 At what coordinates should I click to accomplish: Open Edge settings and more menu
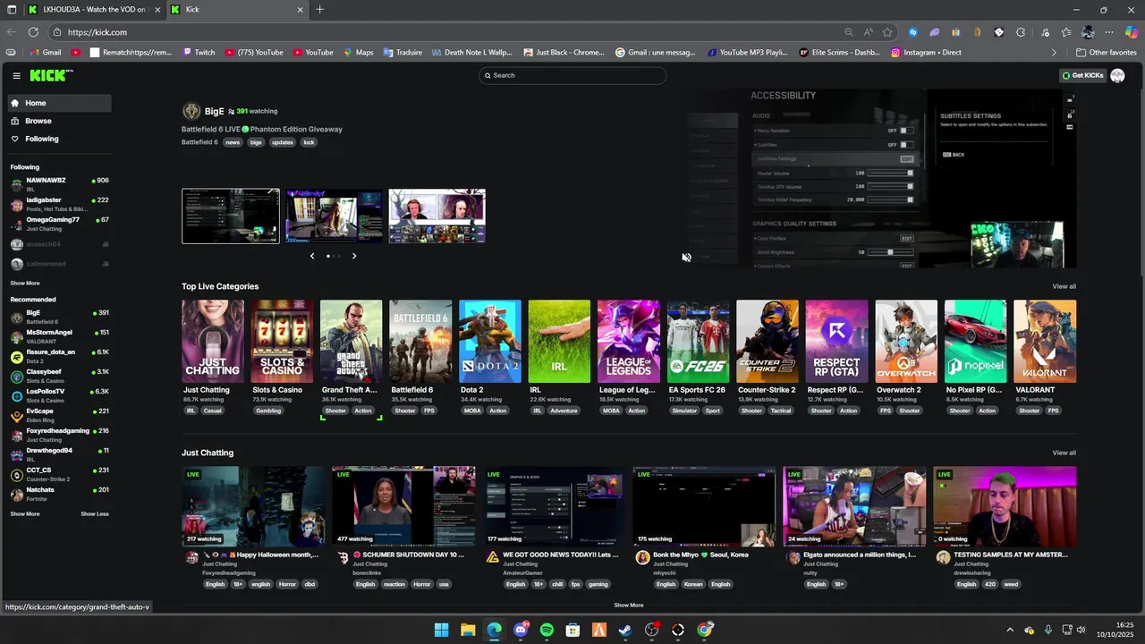click(1109, 32)
